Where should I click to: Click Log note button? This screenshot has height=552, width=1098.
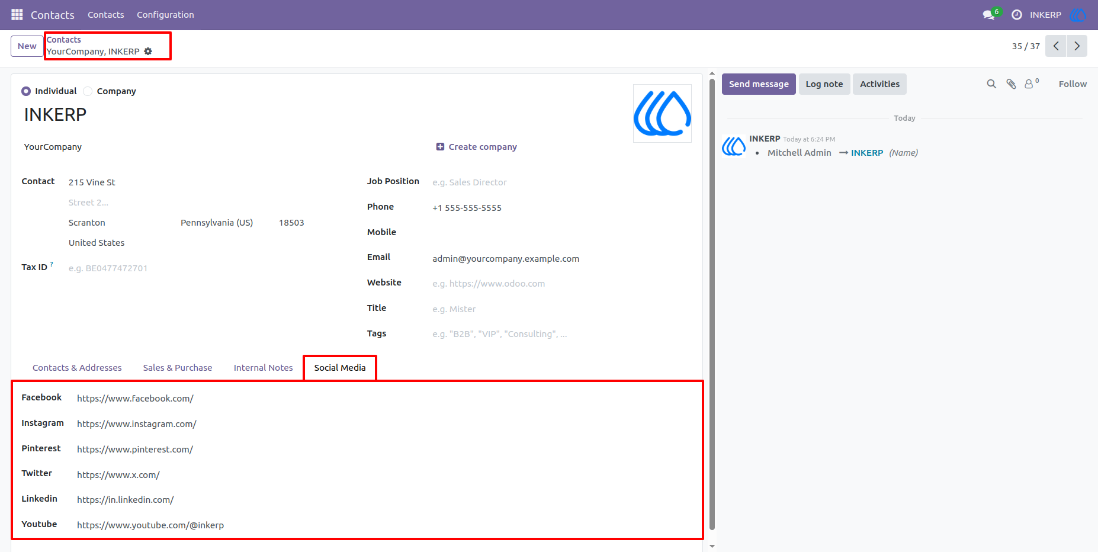tap(824, 84)
